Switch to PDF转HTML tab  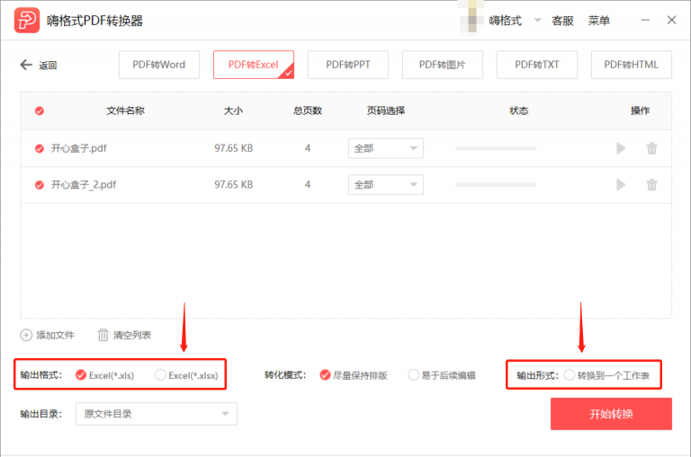632,65
